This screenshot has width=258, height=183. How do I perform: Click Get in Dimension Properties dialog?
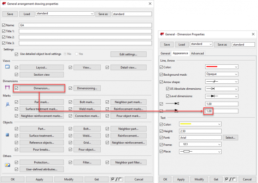click(x=216, y=179)
